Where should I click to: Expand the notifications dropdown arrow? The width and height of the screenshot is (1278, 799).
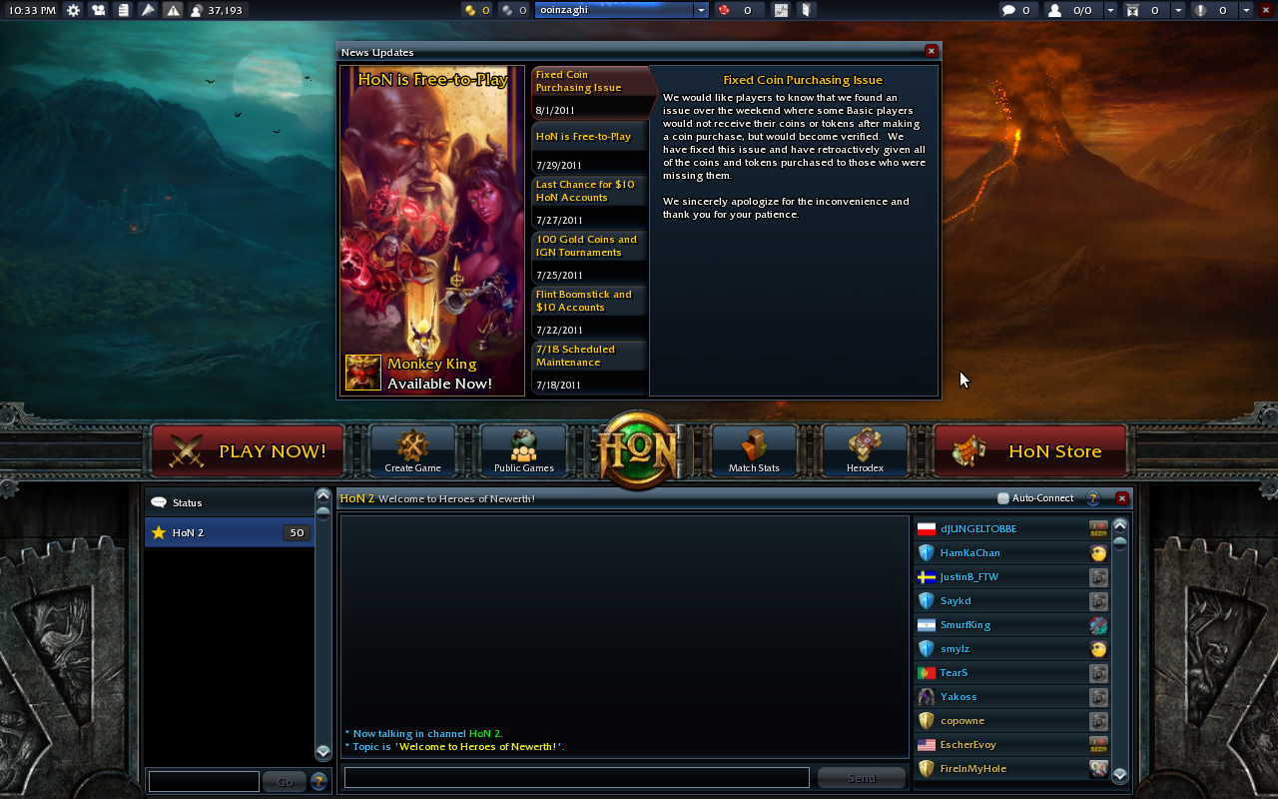[x=1245, y=10]
